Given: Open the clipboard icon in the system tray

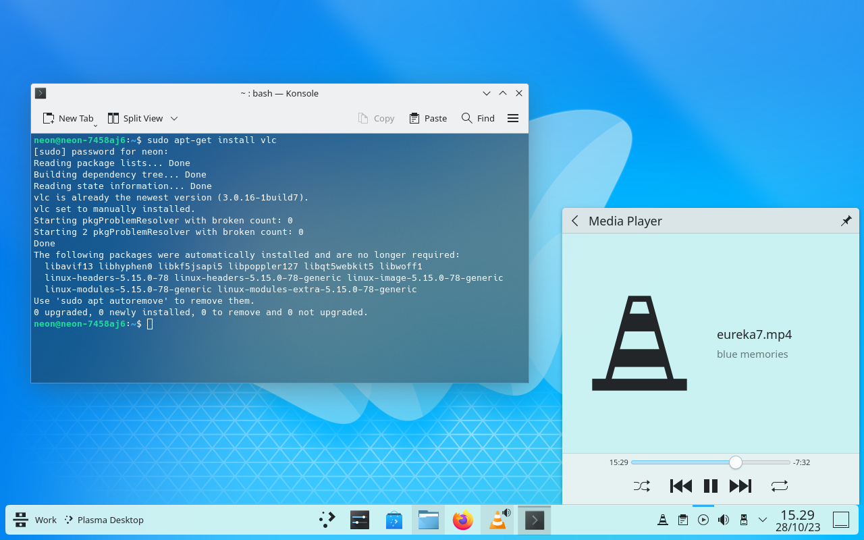Looking at the screenshot, I should tap(682, 520).
